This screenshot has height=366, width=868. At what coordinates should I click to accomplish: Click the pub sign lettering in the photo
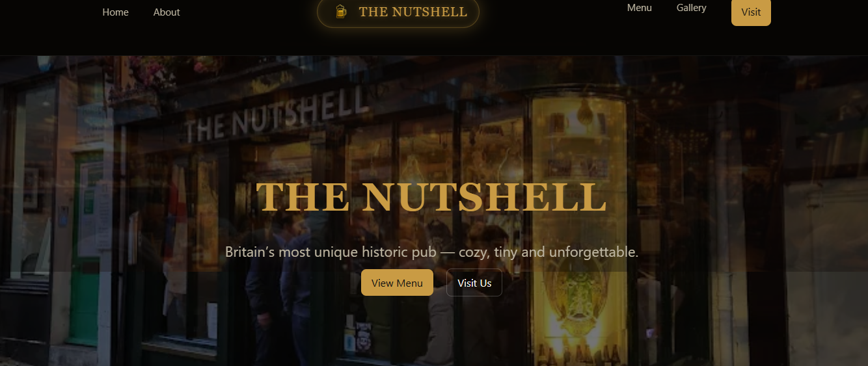click(x=277, y=115)
